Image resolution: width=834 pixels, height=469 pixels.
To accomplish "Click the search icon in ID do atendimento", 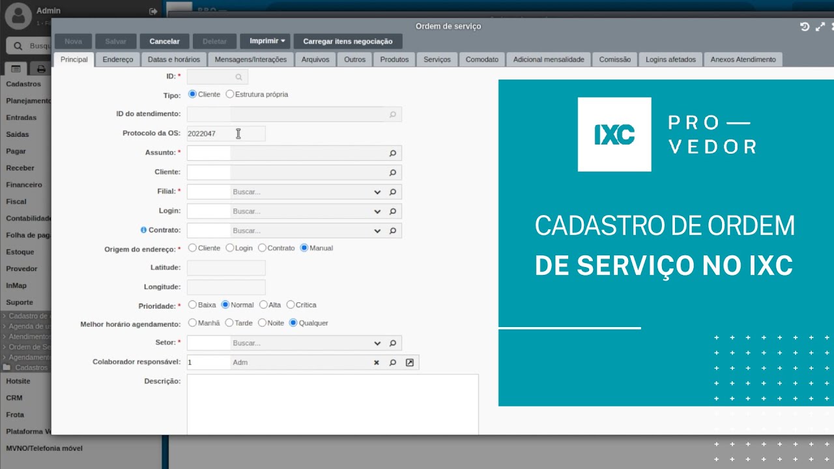I will click(x=393, y=115).
